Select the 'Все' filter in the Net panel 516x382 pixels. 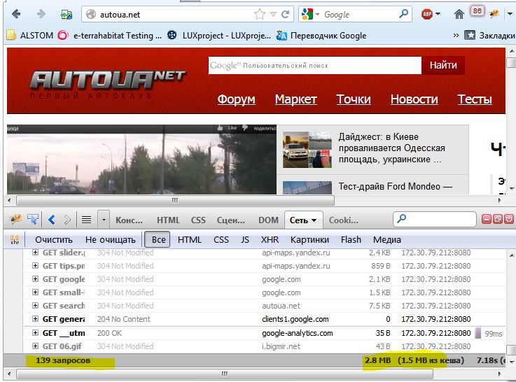coord(159,240)
